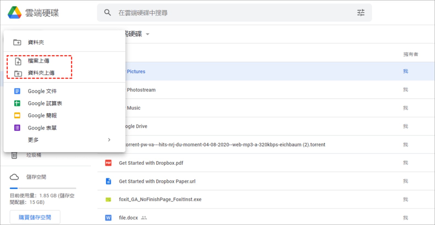Choose 資料夾上傳 from the menu
The height and width of the screenshot is (225, 435).
(x=64, y=73)
